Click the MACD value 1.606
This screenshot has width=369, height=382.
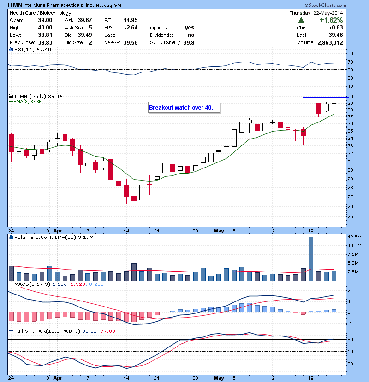[59, 284]
